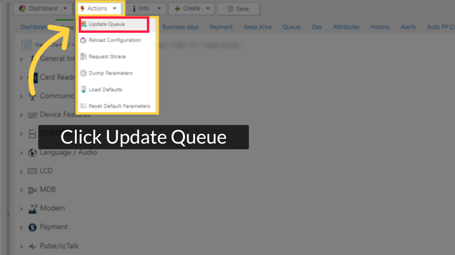Switch to the Business days tab
455x255 pixels.
pyautogui.click(x=181, y=27)
